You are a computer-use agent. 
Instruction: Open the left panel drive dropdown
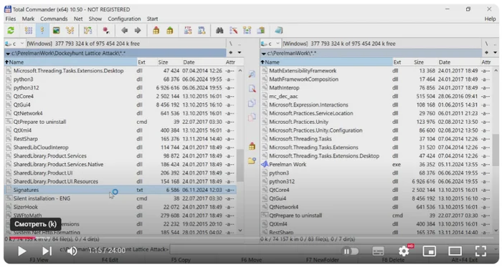22,44
